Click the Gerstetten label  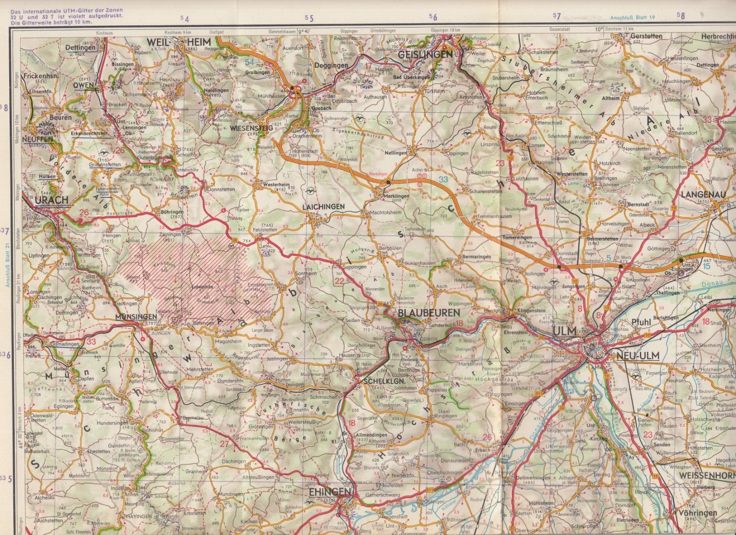[646, 36]
